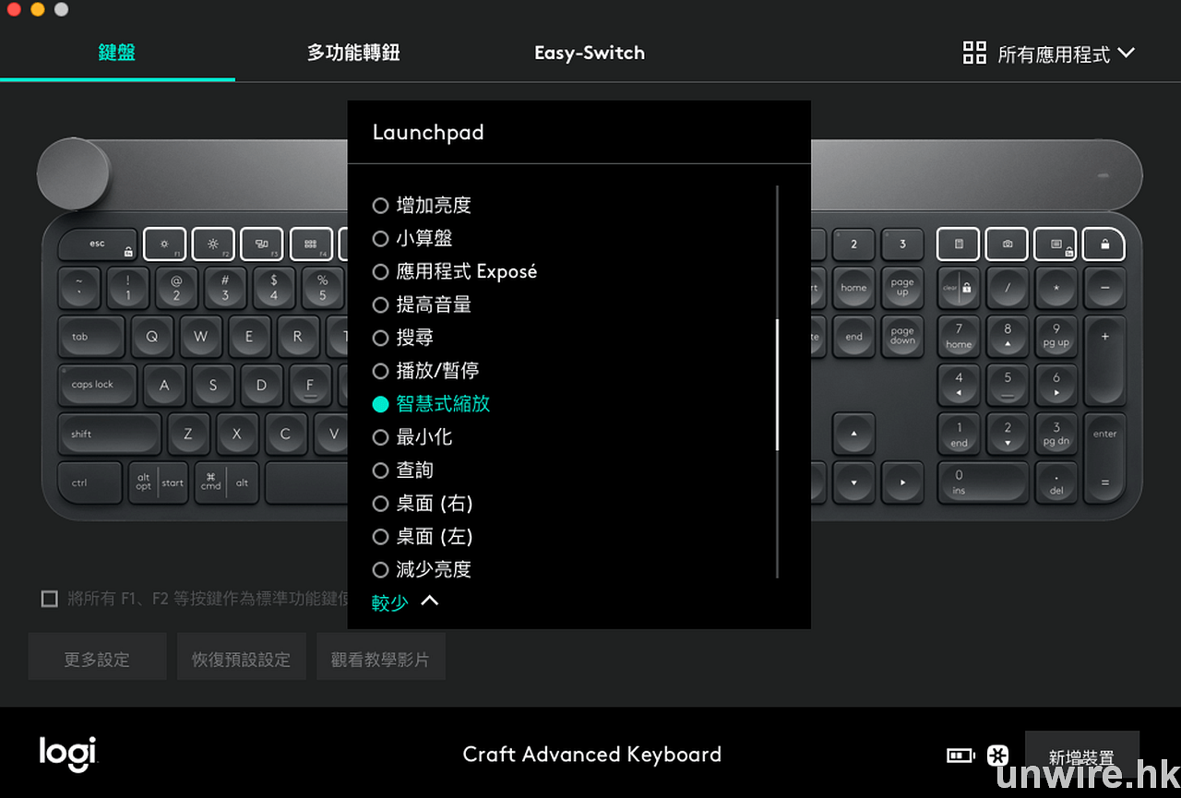The image size is (1181, 798).
Task: Click the F2 brightness up key
Action: click(213, 244)
